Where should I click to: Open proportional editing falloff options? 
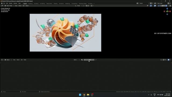(94, 6)
